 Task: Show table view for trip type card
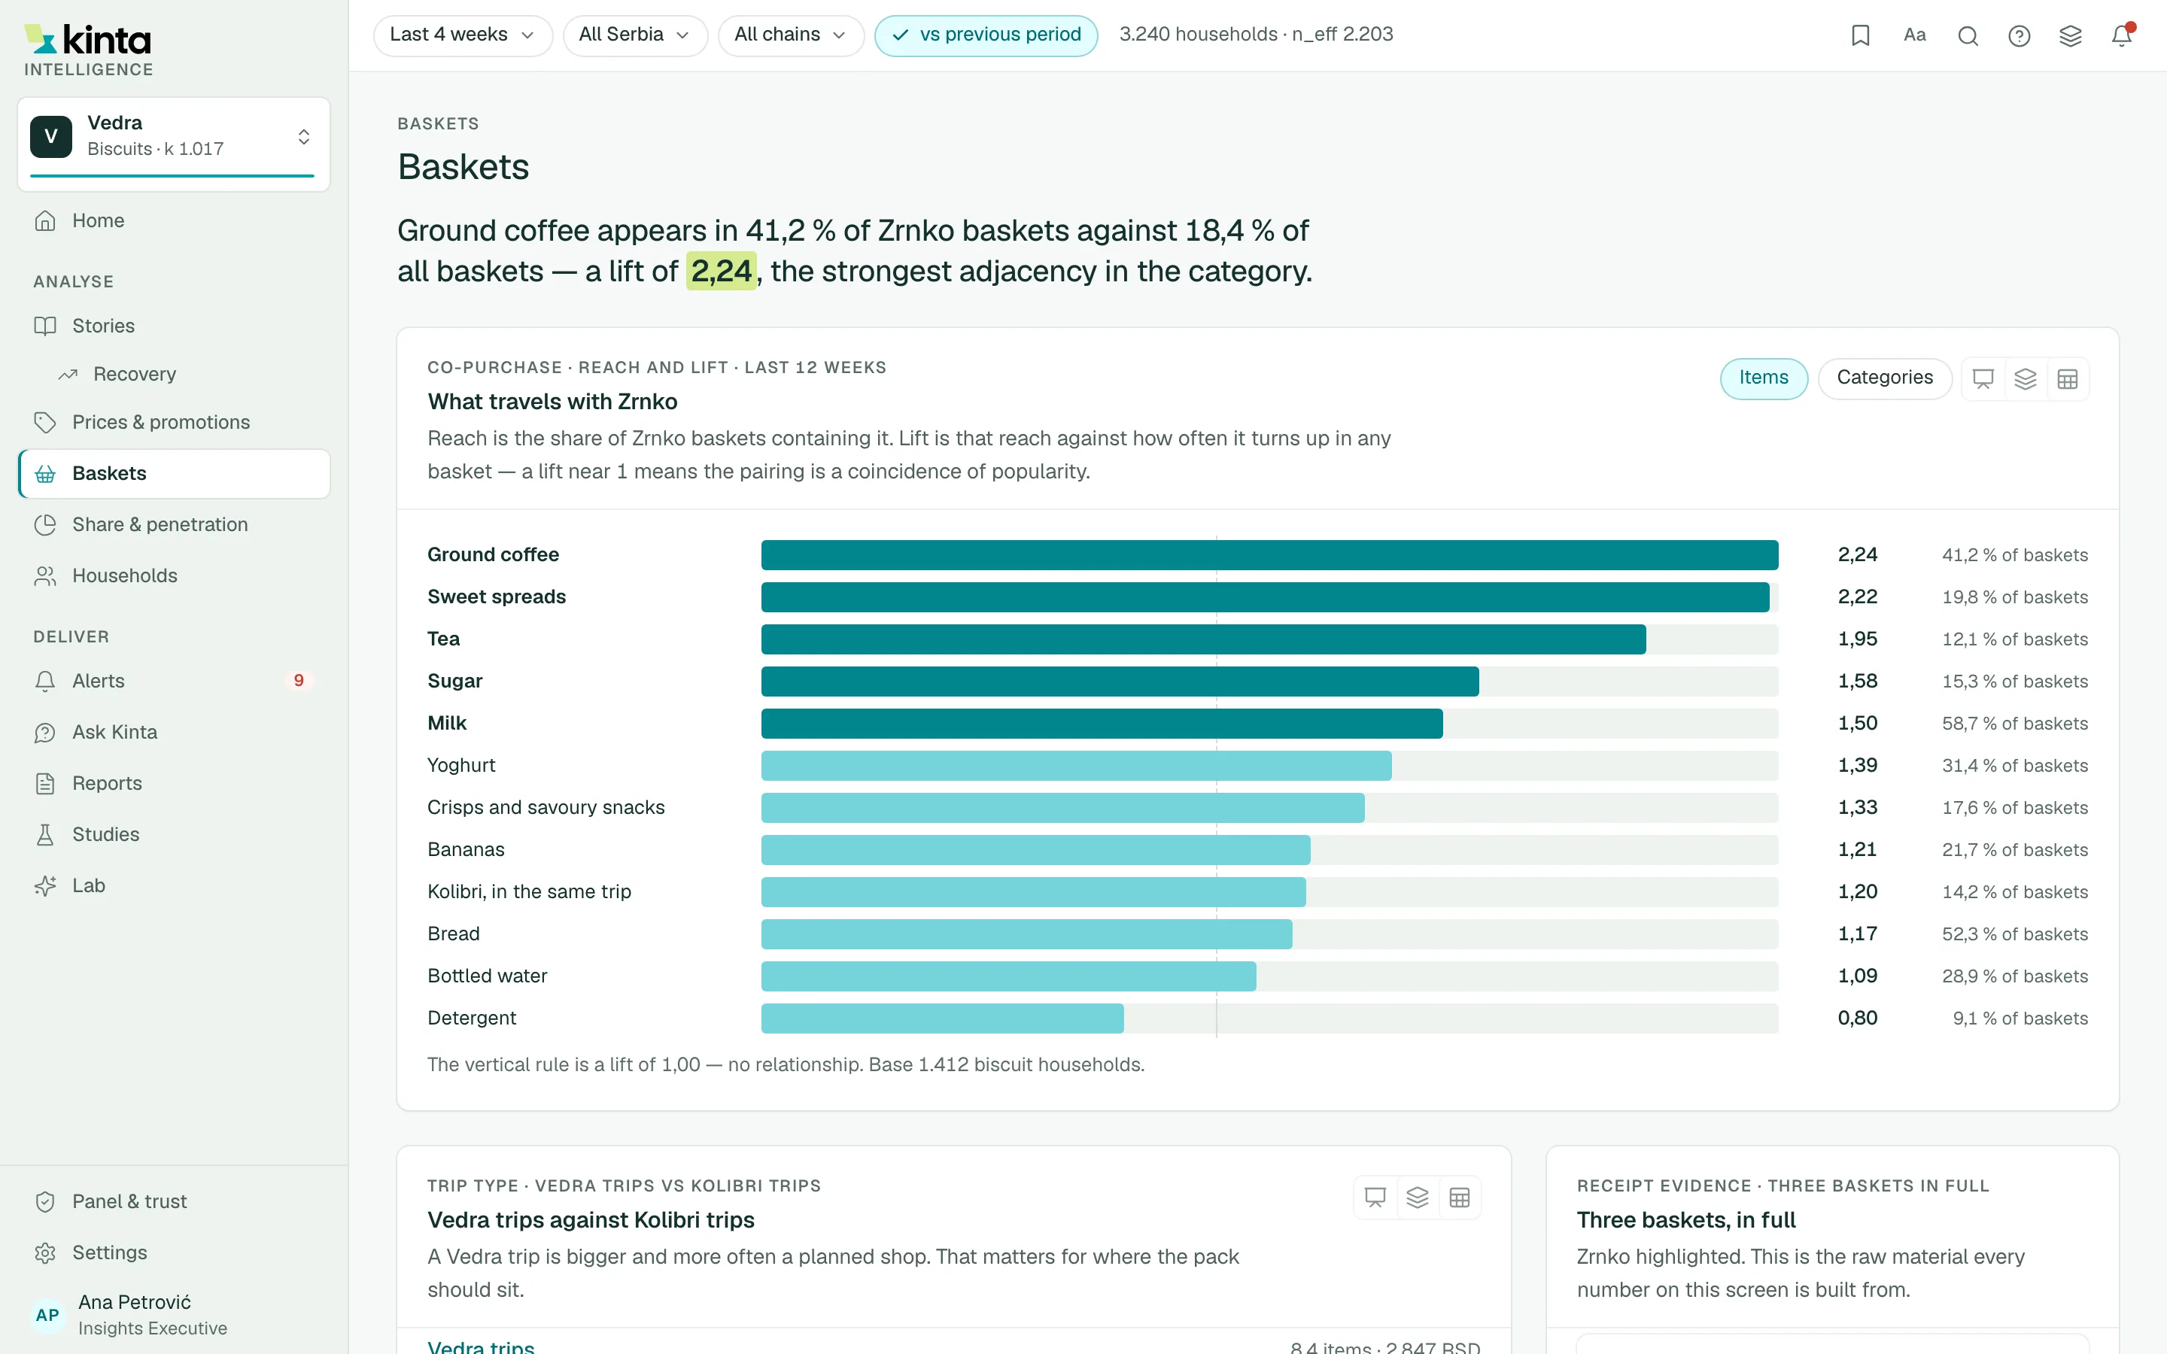(x=1460, y=1198)
